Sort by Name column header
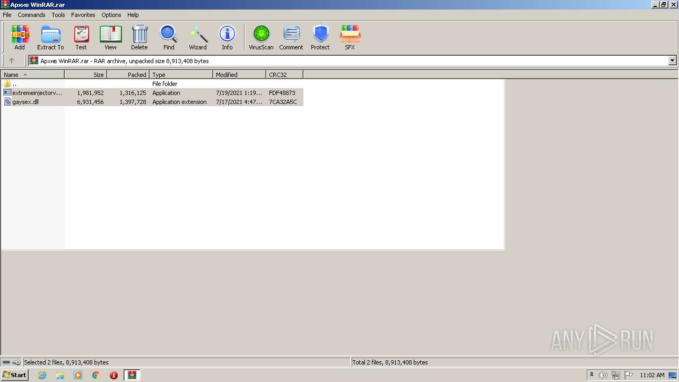This screenshot has width=679, height=382. [x=33, y=75]
